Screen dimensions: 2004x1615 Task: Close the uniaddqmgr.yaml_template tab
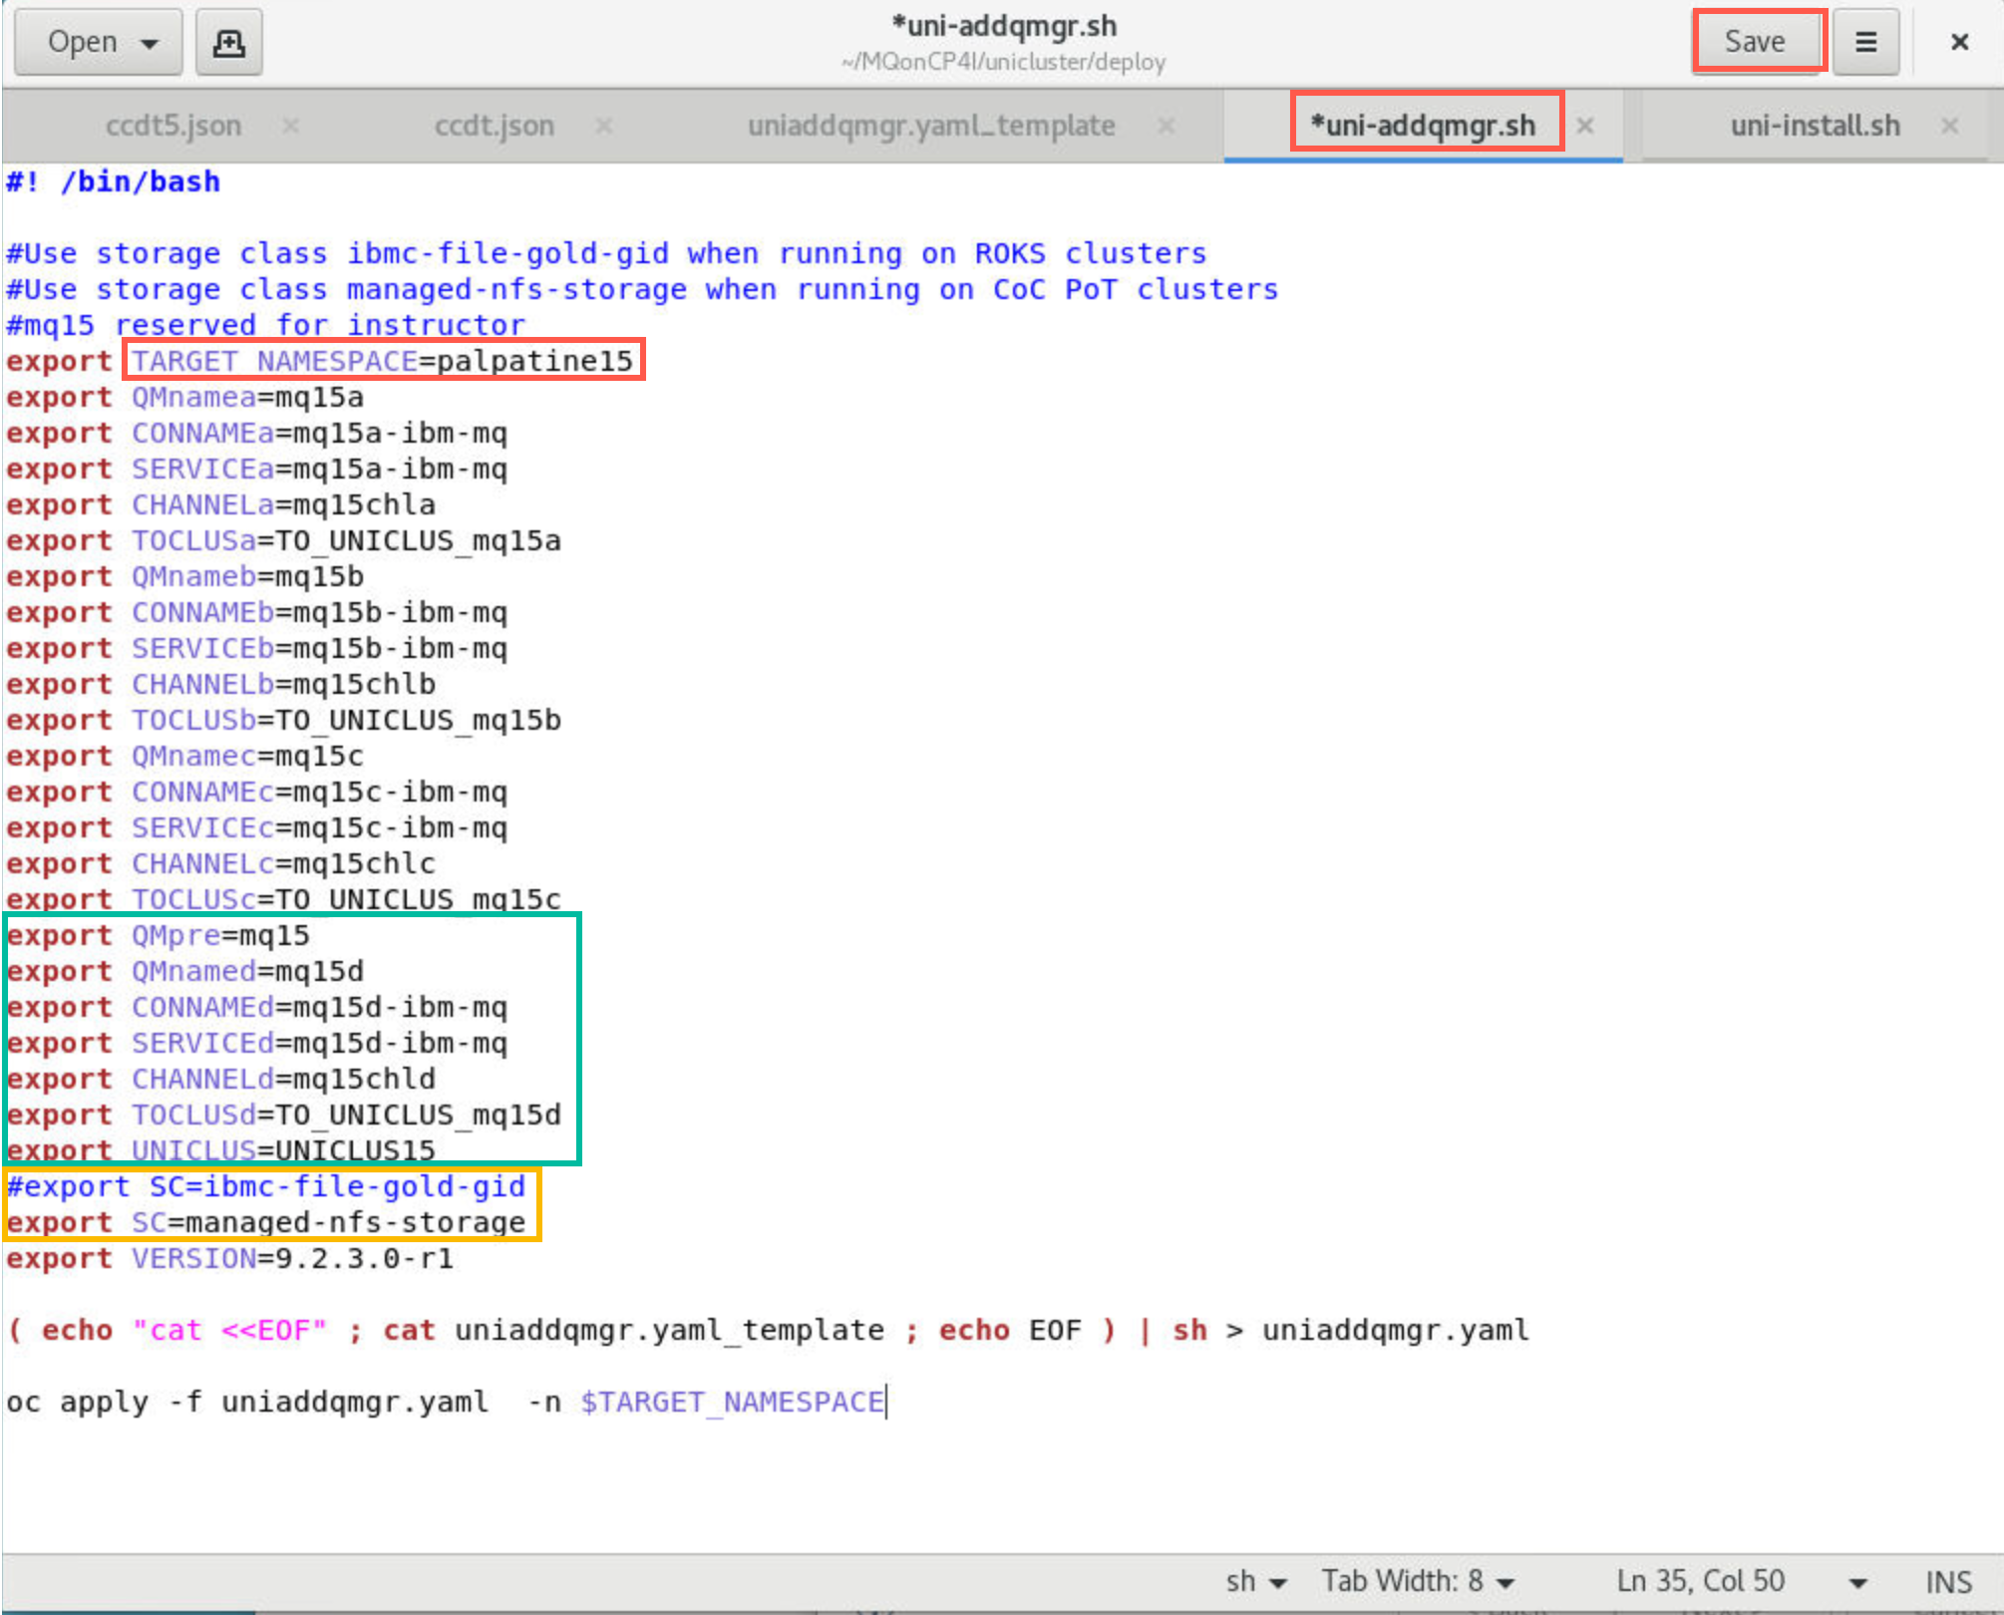click(x=1166, y=126)
